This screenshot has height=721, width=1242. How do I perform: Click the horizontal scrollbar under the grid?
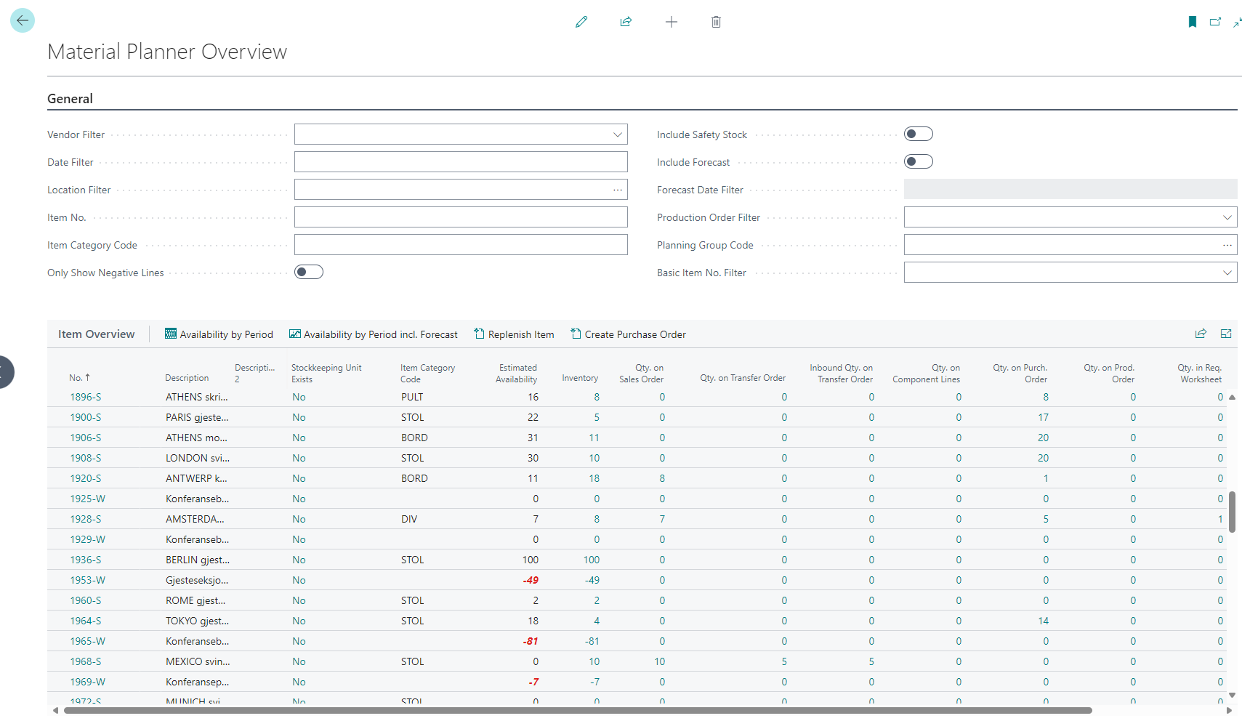(x=578, y=710)
